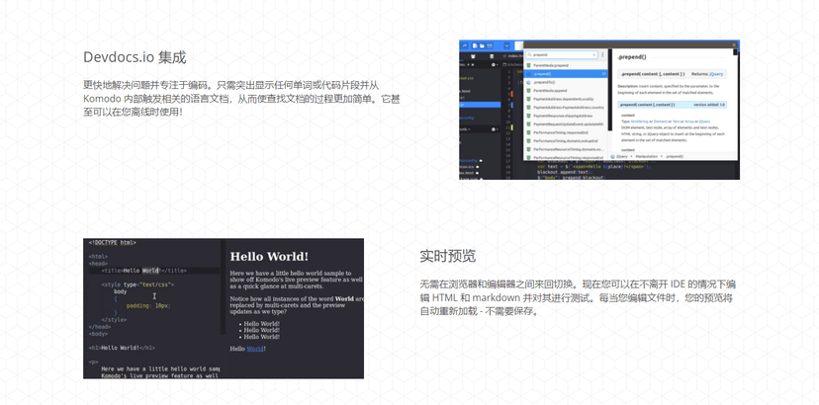Click the blue 'World' link in preview pane
This screenshot has width=819, height=405.
pyautogui.click(x=255, y=349)
